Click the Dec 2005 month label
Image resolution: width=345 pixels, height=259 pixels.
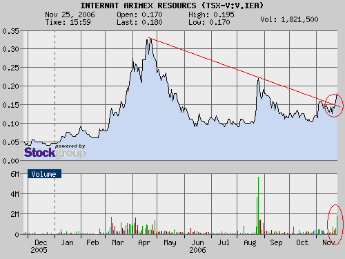tap(39, 247)
